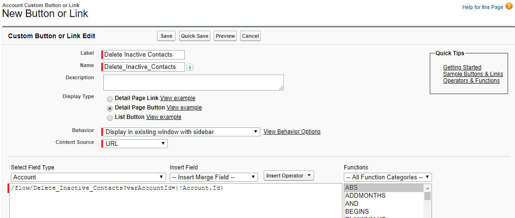This screenshot has height=218, width=515.
Task: Select Detail Page Button radio button
Action: coord(110,108)
